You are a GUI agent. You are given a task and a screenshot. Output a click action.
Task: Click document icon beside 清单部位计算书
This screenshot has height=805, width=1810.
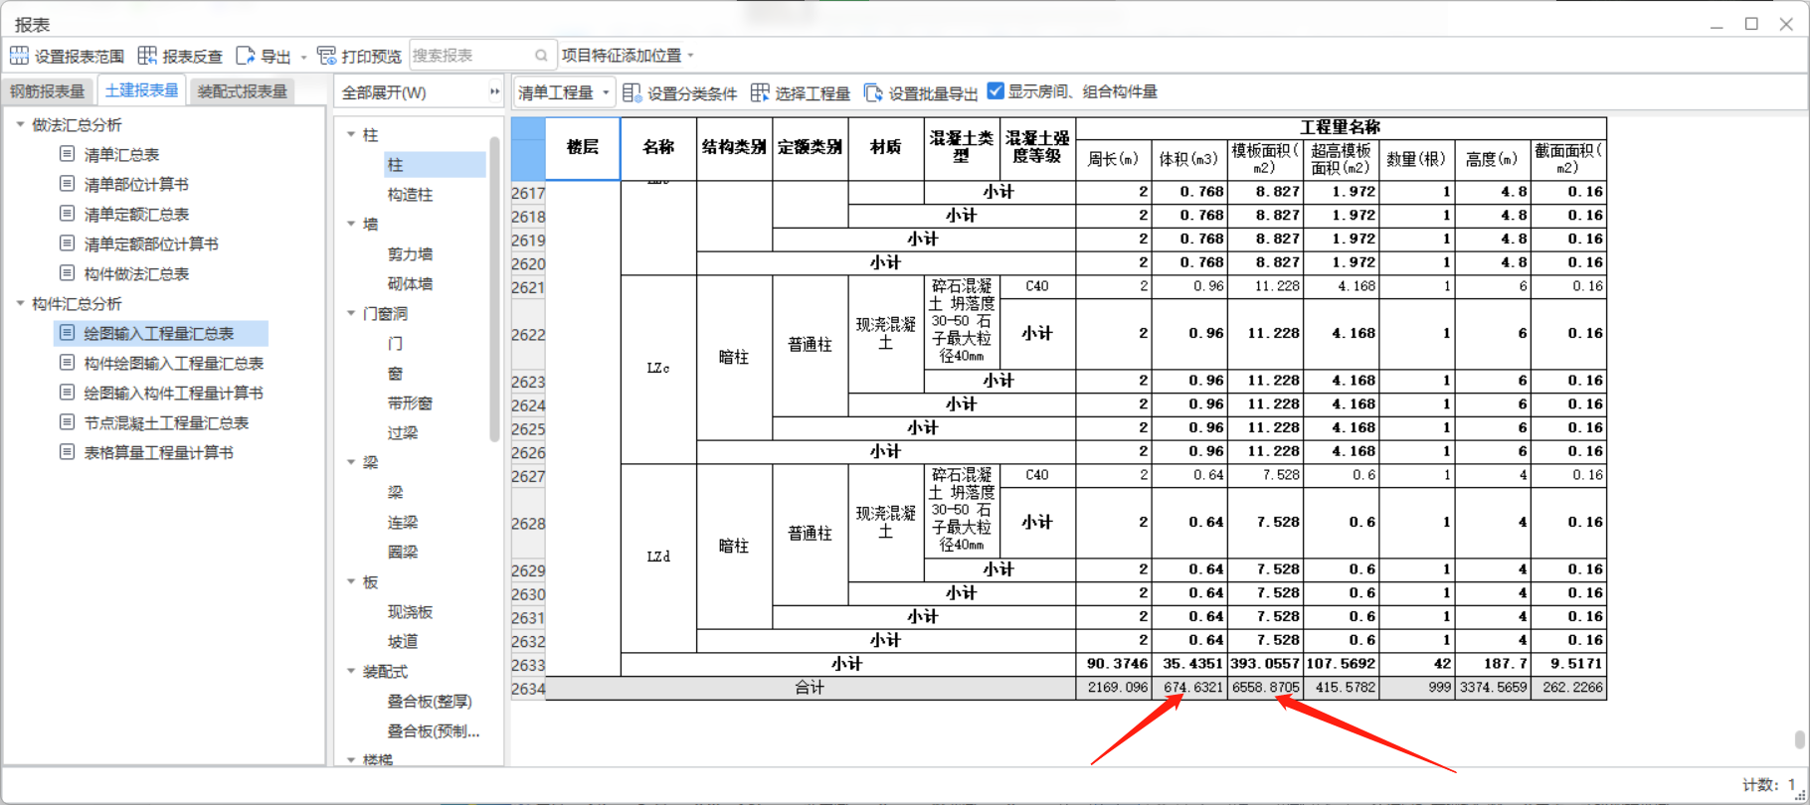(x=67, y=184)
